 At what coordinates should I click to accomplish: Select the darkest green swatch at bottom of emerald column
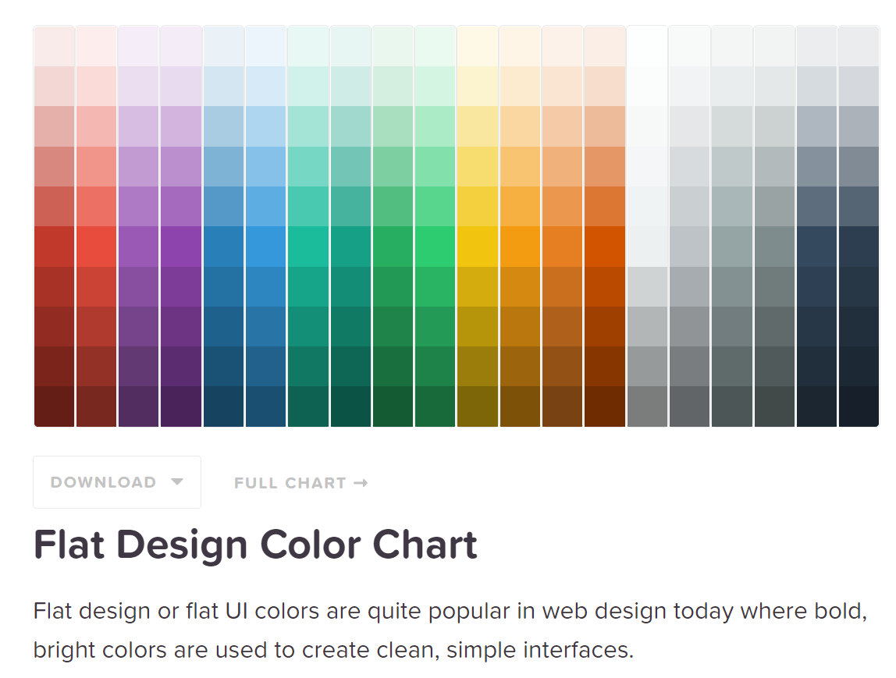click(435, 406)
